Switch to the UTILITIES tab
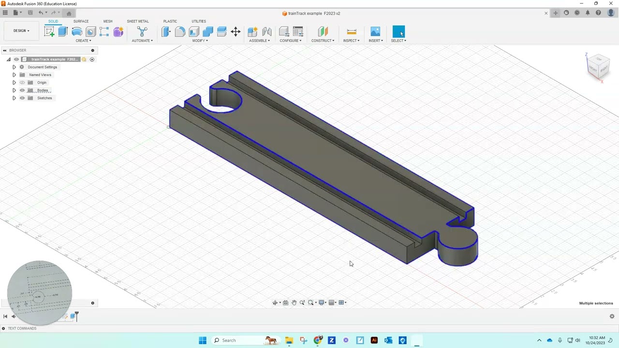The image size is (619, 348). [199, 21]
